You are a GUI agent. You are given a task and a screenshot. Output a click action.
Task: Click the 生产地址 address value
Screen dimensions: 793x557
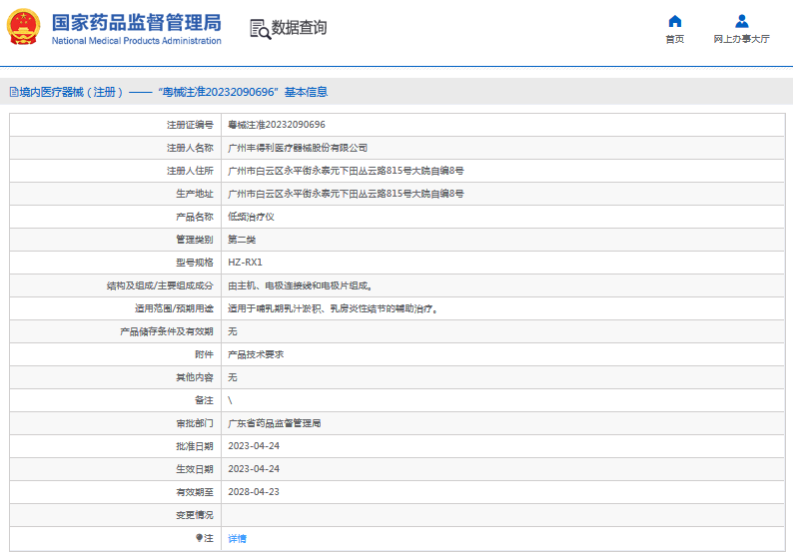point(346,194)
